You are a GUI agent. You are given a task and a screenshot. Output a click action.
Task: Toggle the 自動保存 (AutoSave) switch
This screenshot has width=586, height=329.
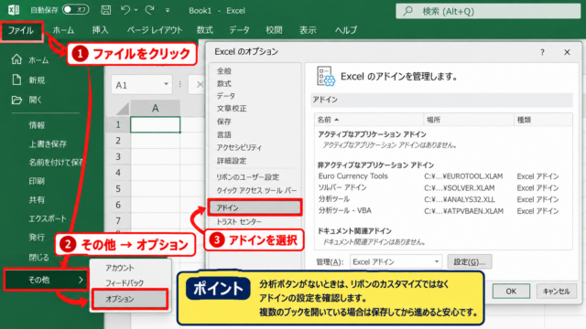[x=75, y=10]
